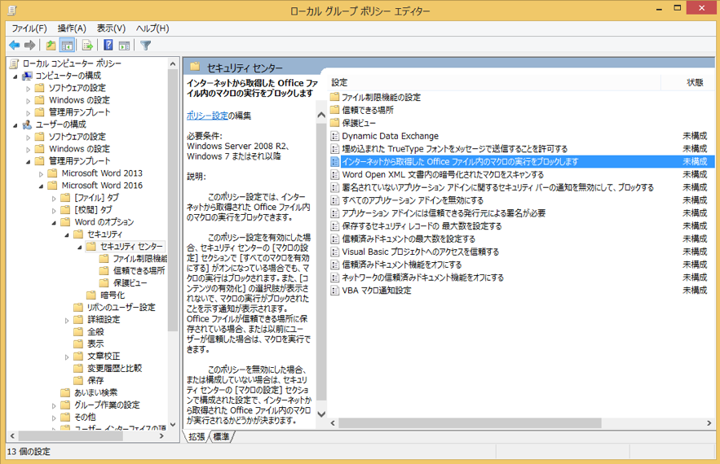This screenshot has width=720, height=464.
Task: Click the Export list toolbar icon
Action: click(87, 45)
